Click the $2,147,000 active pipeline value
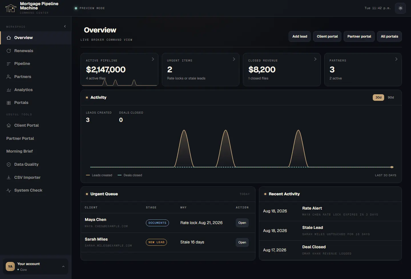This screenshot has height=279, width=411. click(106, 69)
